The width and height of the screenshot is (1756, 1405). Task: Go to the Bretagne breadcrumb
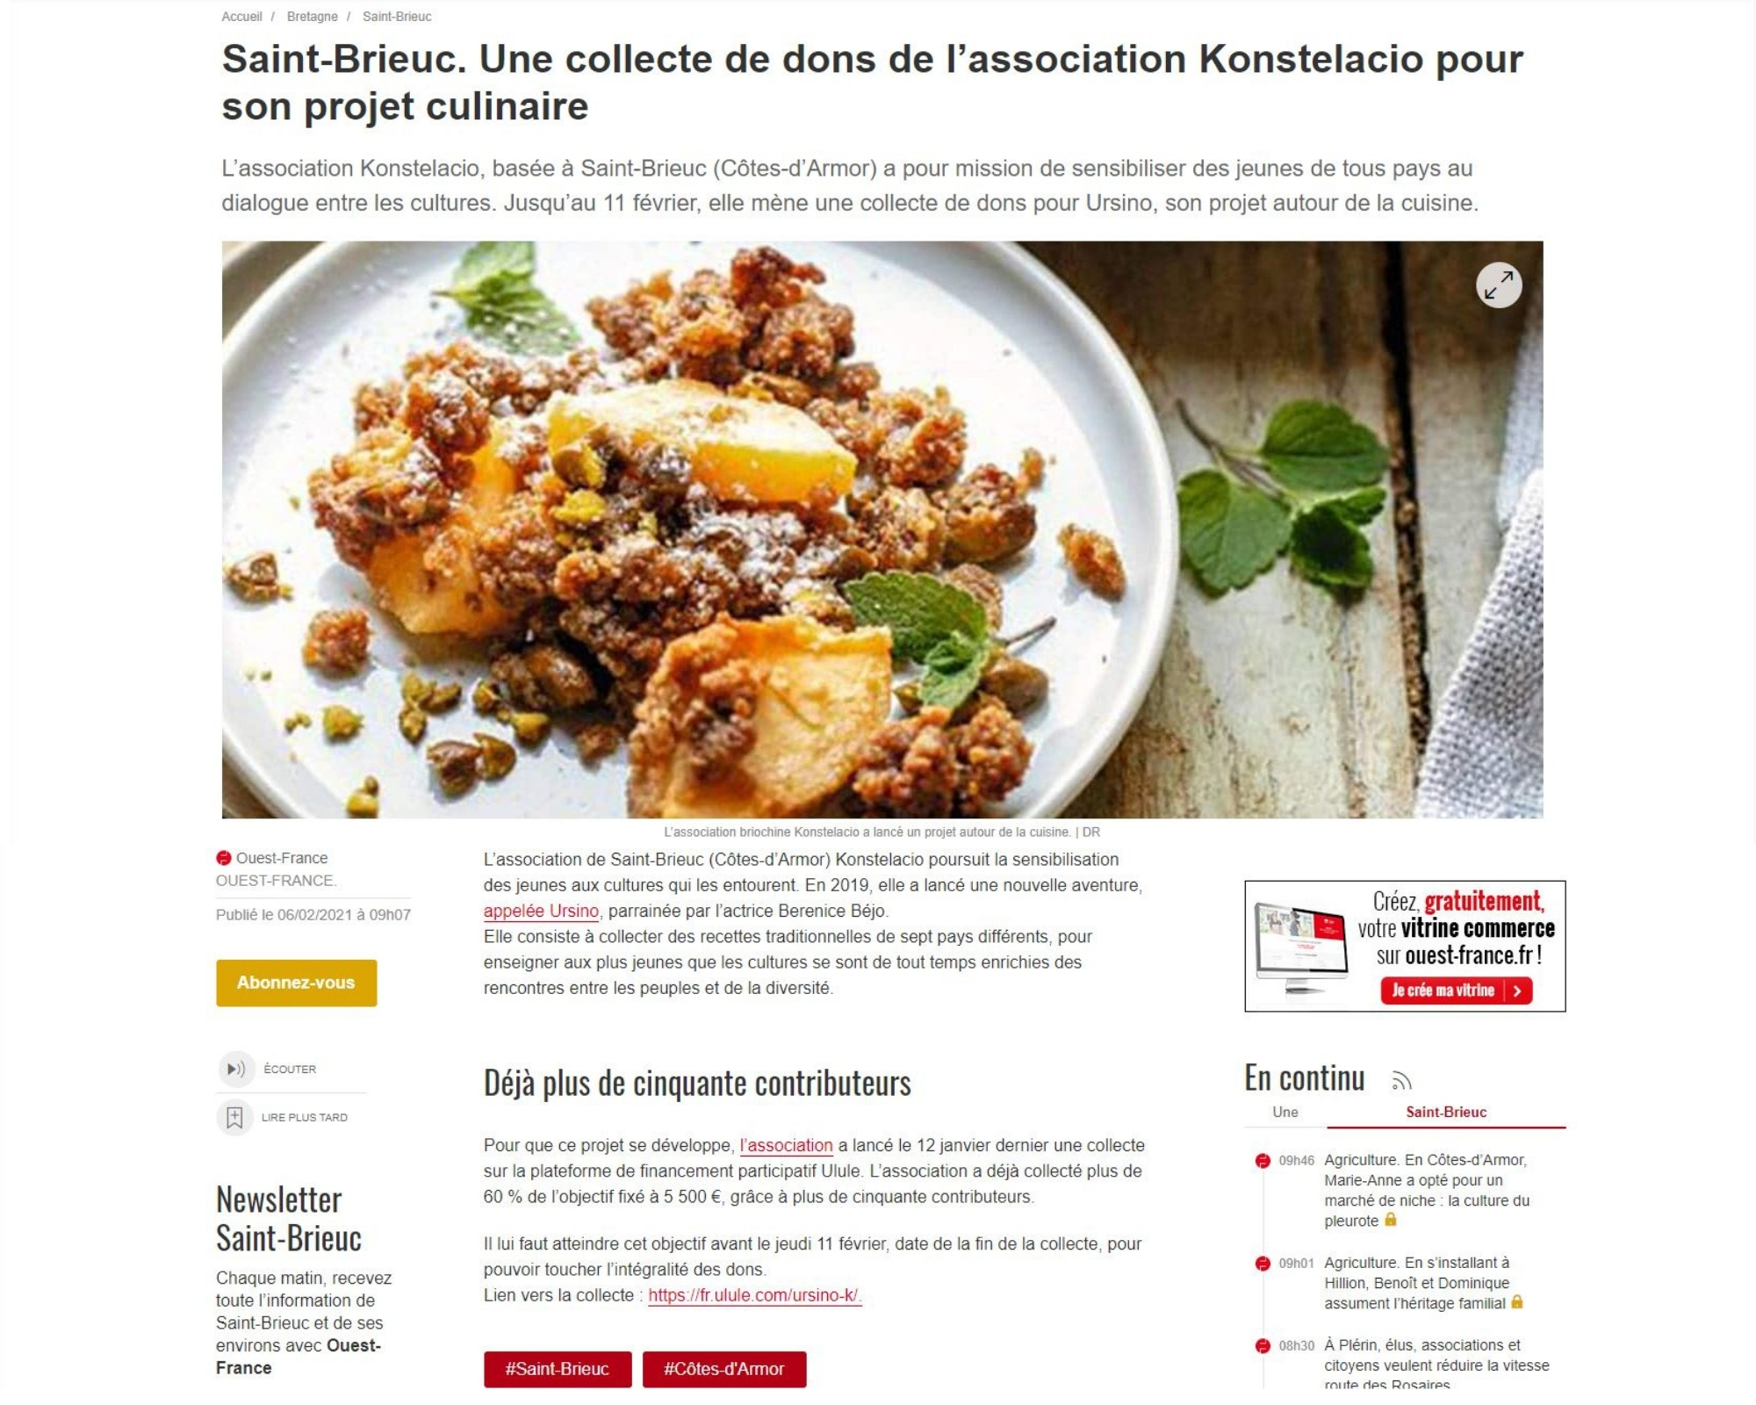[313, 17]
